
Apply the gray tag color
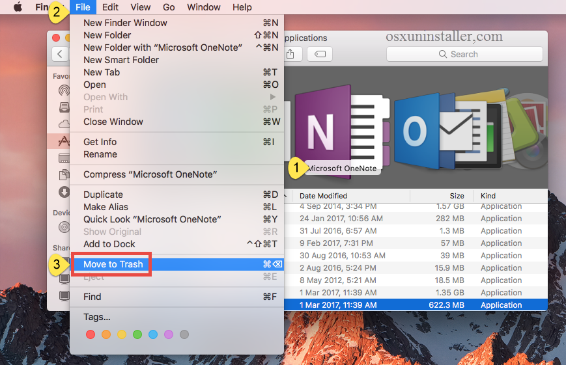[184, 334]
